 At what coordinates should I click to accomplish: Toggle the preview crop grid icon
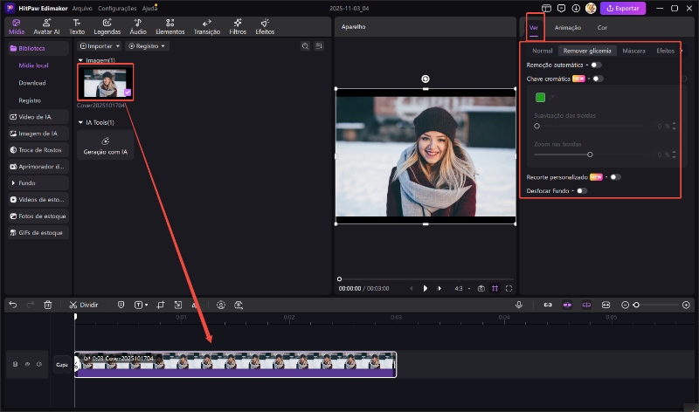(x=495, y=289)
